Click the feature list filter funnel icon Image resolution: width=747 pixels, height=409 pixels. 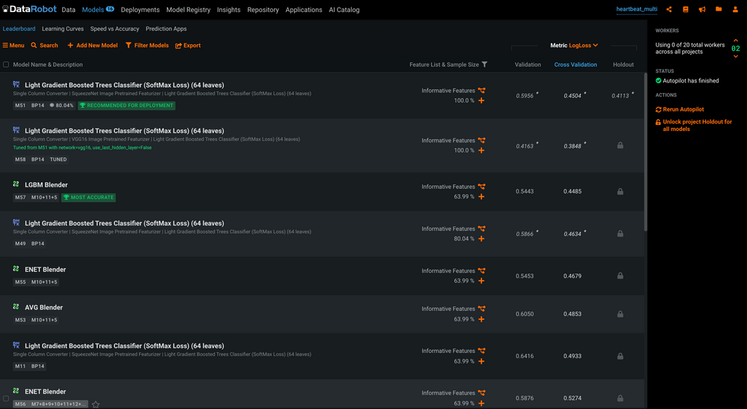(x=484, y=64)
